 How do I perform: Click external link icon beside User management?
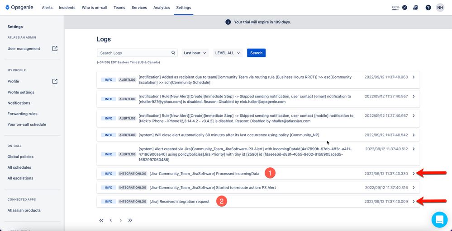tap(55, 49)
